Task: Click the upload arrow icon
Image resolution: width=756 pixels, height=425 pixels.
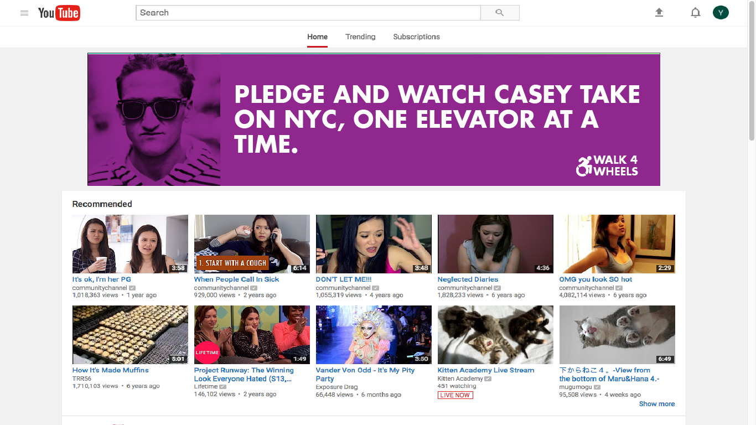Action: (x=659, y=12)
